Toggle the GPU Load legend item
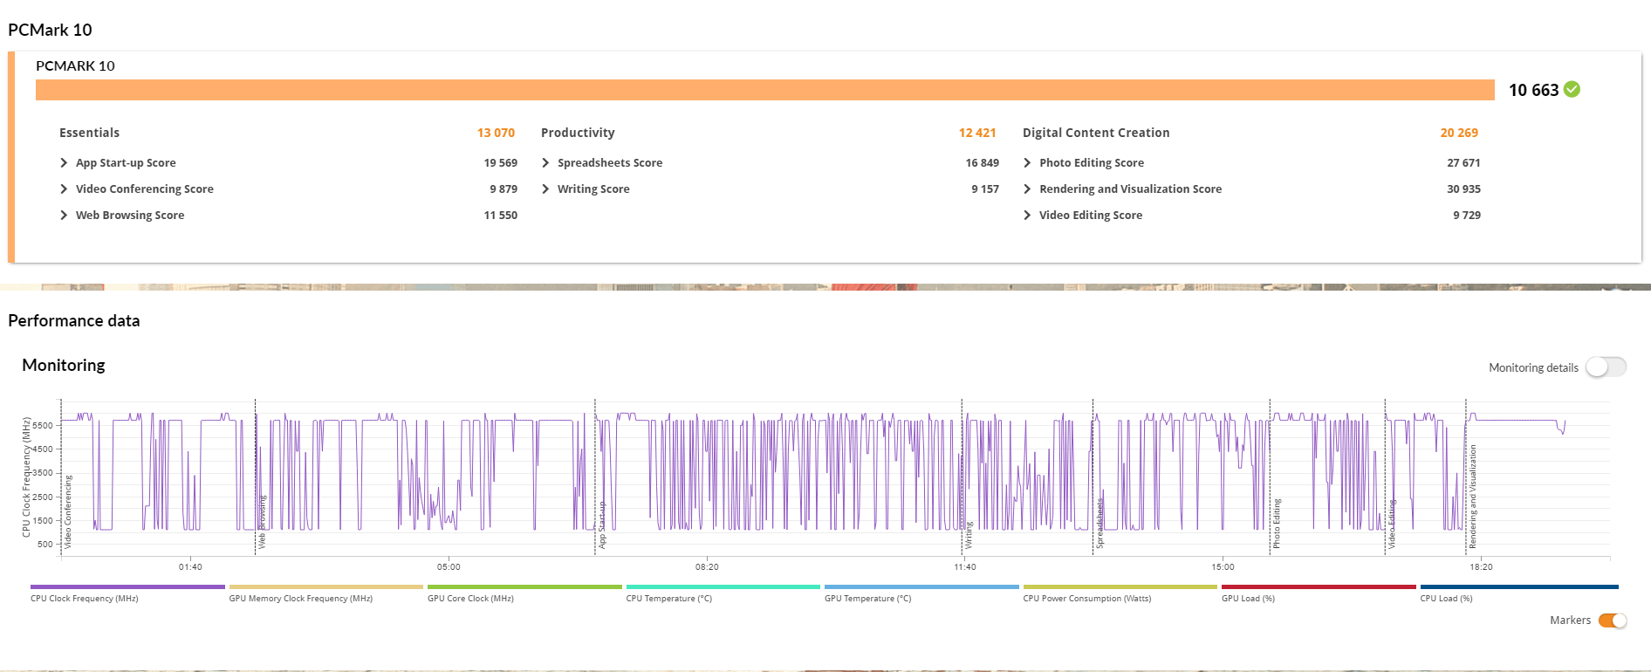Viewport: 1651px width, 672px height. click(1319, 593)
